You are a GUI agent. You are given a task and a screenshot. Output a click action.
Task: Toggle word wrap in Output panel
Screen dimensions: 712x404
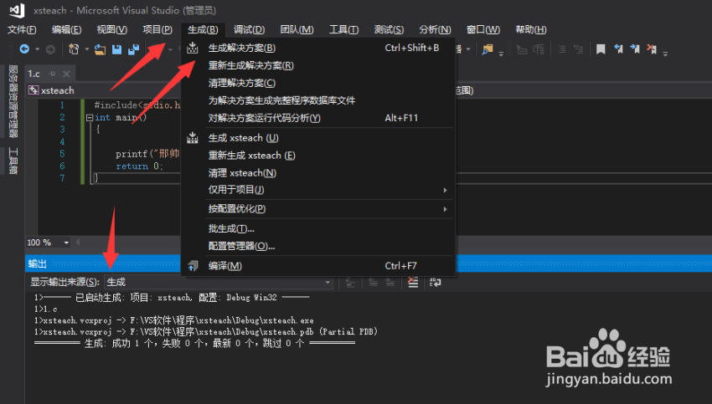tap(435, 282)
